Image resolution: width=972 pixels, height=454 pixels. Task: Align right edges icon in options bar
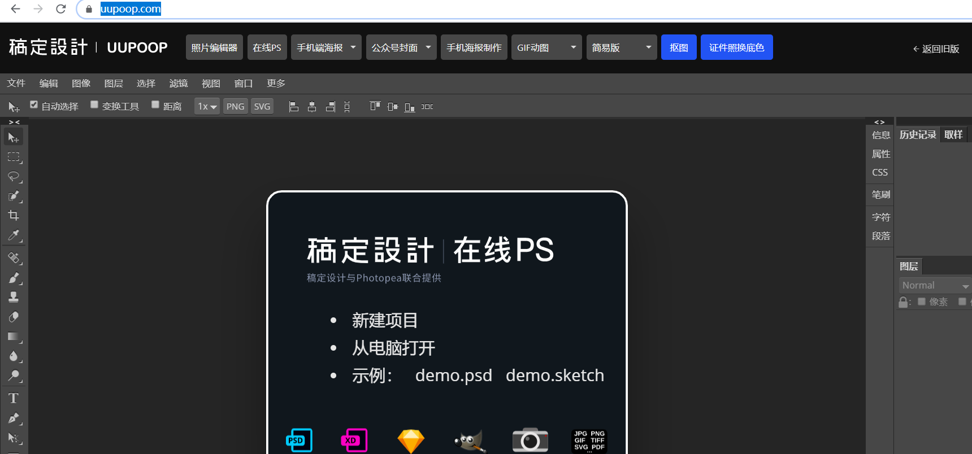coord(331,107)
